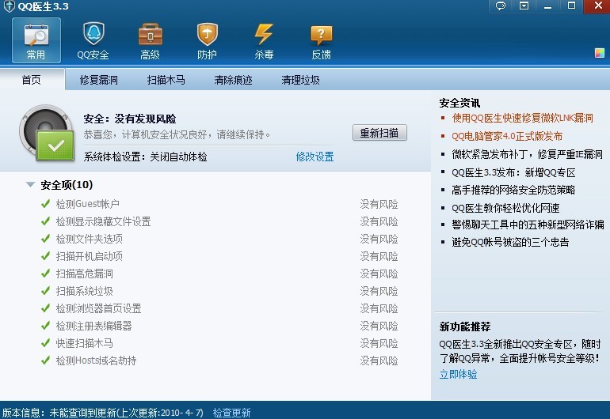Click the speech bubble icon in title bar
Screen dimensions: 610x419
point(501,6)
